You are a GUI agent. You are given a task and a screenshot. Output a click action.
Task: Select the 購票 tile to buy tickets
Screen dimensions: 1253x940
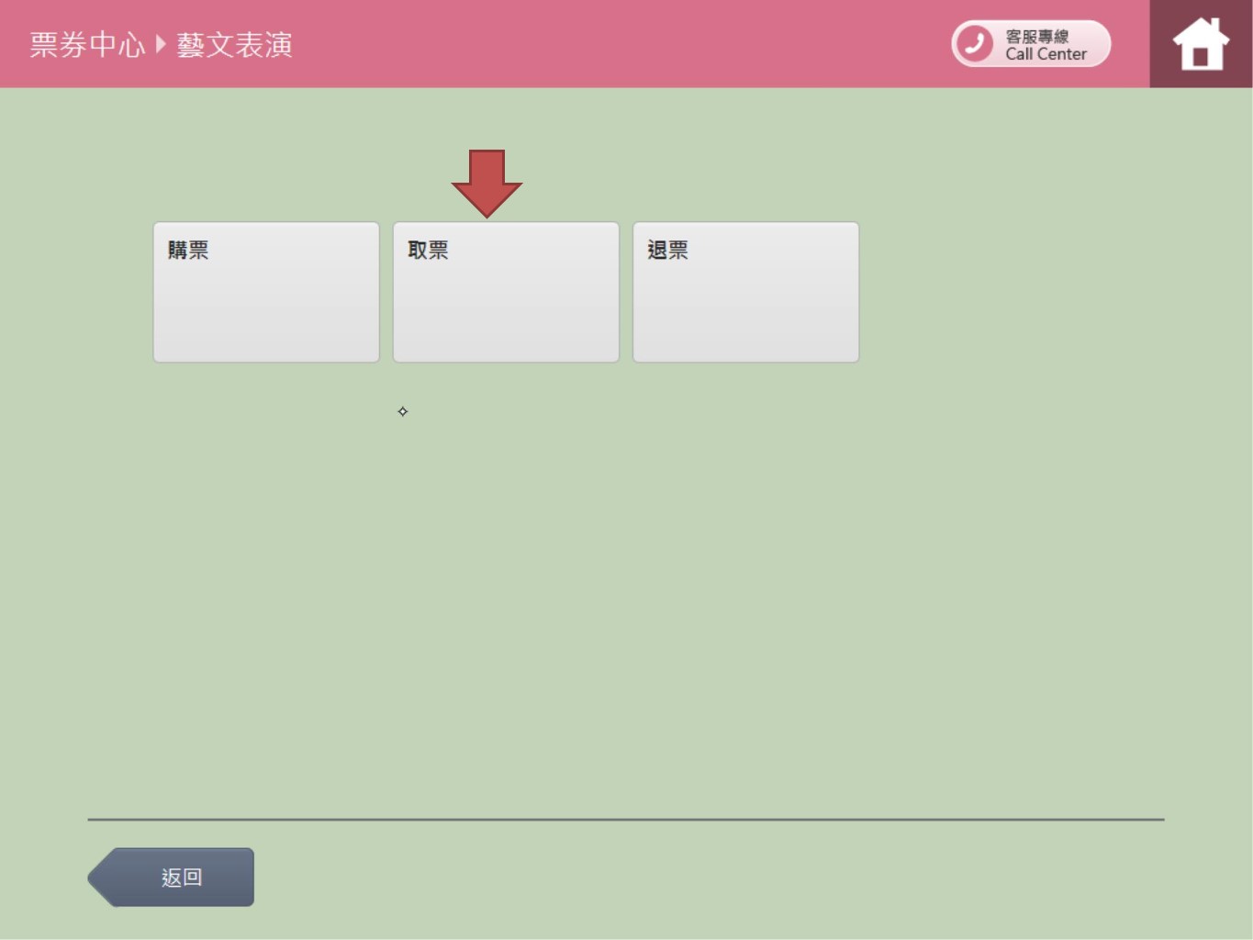click(266, 292)
